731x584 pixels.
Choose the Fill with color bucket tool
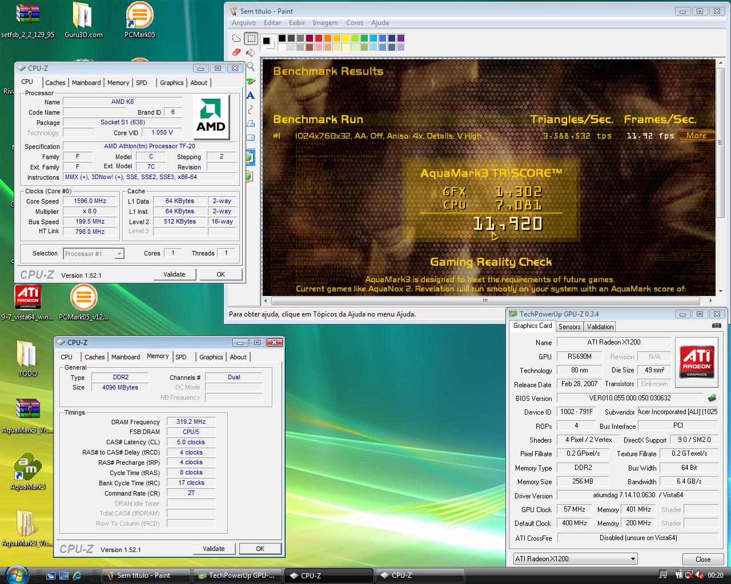tap(251, 52)
